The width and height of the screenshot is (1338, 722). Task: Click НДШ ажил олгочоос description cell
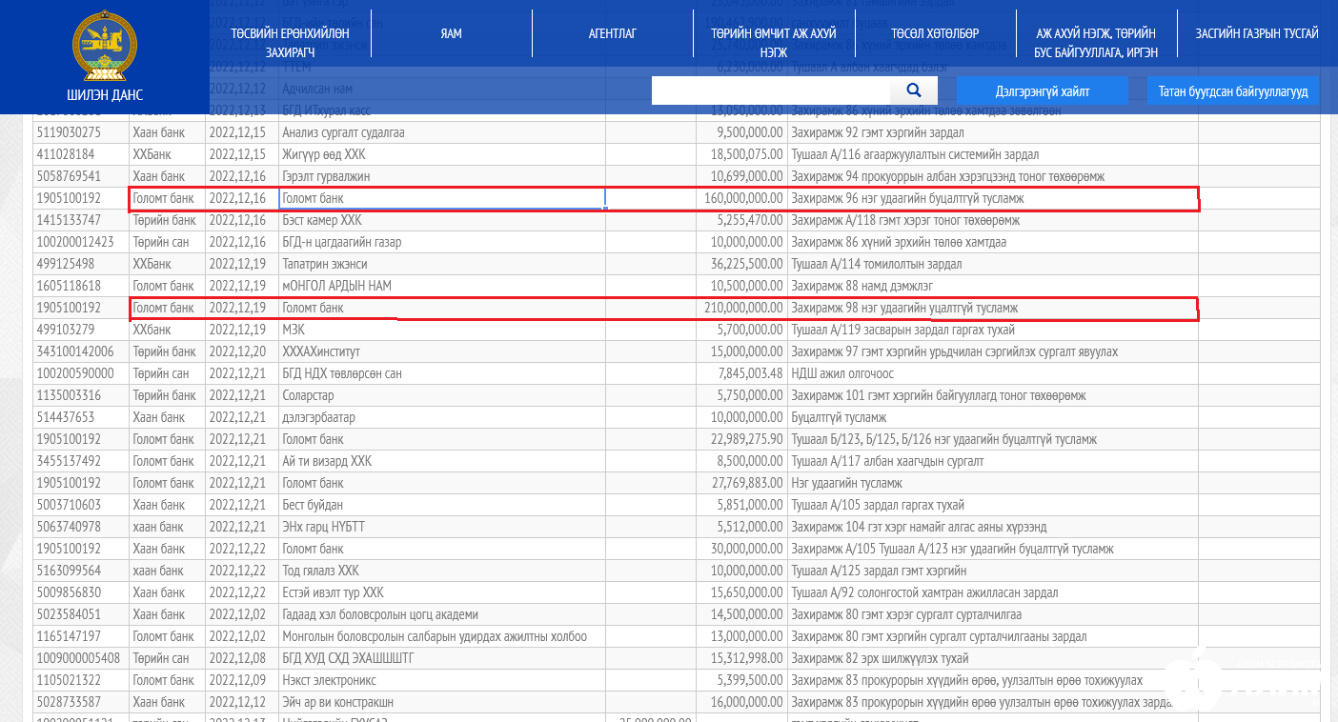993,373
